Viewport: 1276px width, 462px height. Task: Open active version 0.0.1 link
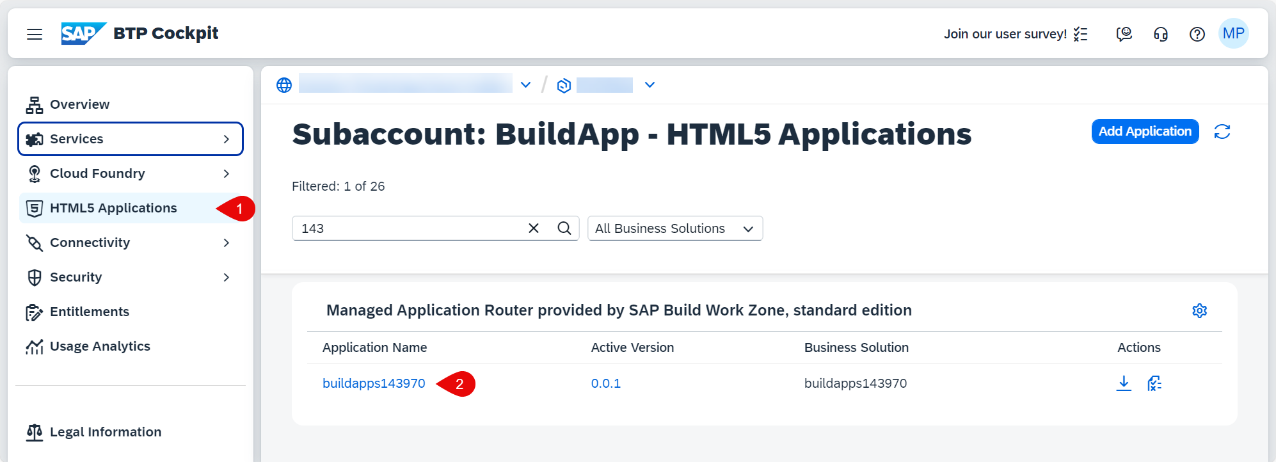tap(606, 383)
